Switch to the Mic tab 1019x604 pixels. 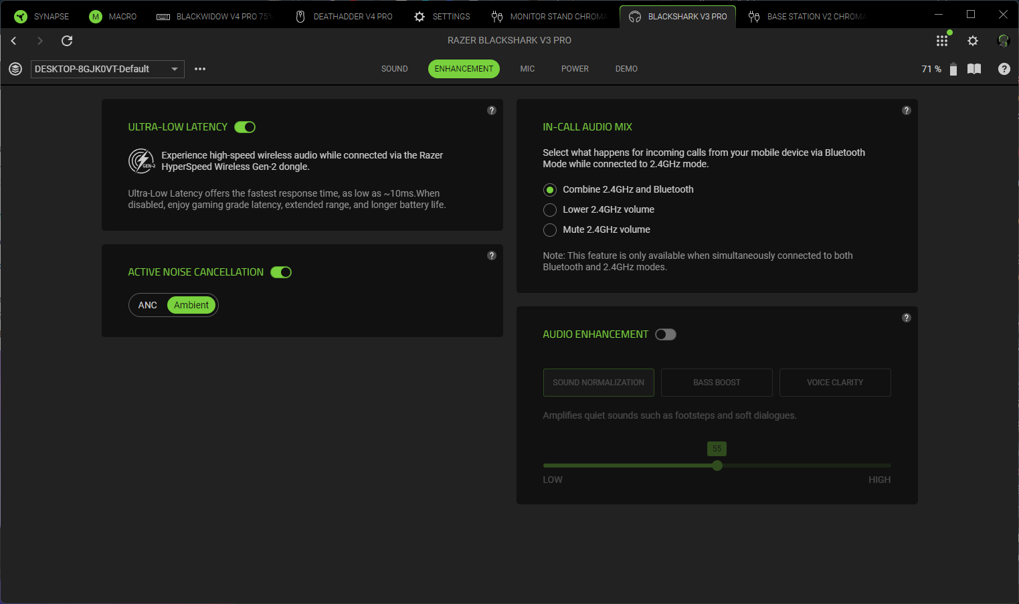(527, 69)
